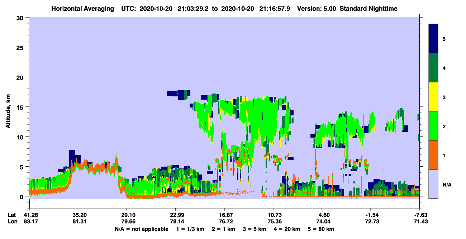Click the colorbar label '2'
The width and height of the screenshot is (466, 239).
pyautogui.click(x=444, y=126)
